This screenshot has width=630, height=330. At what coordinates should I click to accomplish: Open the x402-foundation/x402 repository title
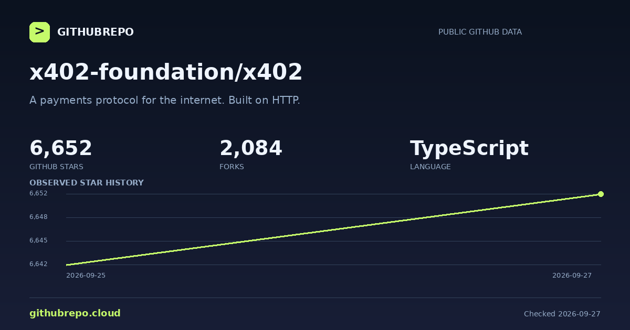tap(166, 72)
